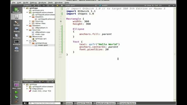
Task: Expand qmlapplicationviewer in Class View
Action: click(x=27, y=87)
